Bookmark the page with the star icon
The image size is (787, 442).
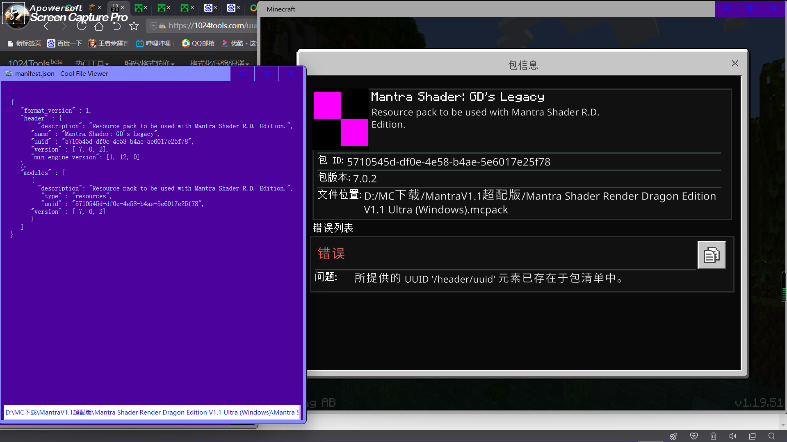tap(134, 26)
